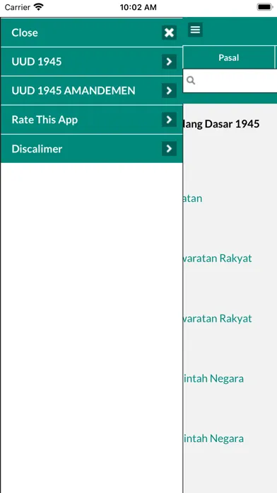This screenshot has width=277, height=493.
Task: Expand the UUD 1945 AMANDEMEN chevron
Action: pyautogui.click(x=169, y=91)
